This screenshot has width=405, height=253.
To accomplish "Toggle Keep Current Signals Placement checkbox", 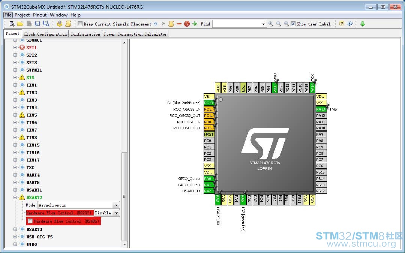I will click(80, 24).
